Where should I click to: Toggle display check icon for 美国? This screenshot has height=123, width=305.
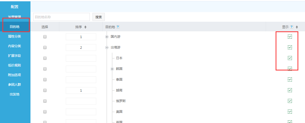tap(290, 111)
